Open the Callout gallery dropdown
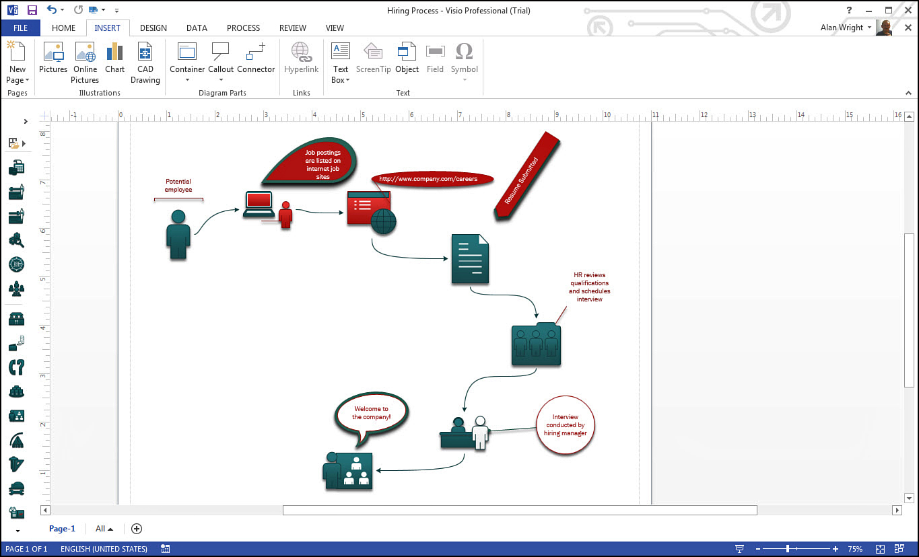 (221, 80)
